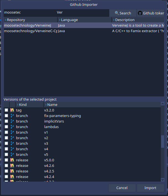Sort by Language column header
The height and width of the screenshot is (196, 168).
pyautogui.click(x=85, y=20)
